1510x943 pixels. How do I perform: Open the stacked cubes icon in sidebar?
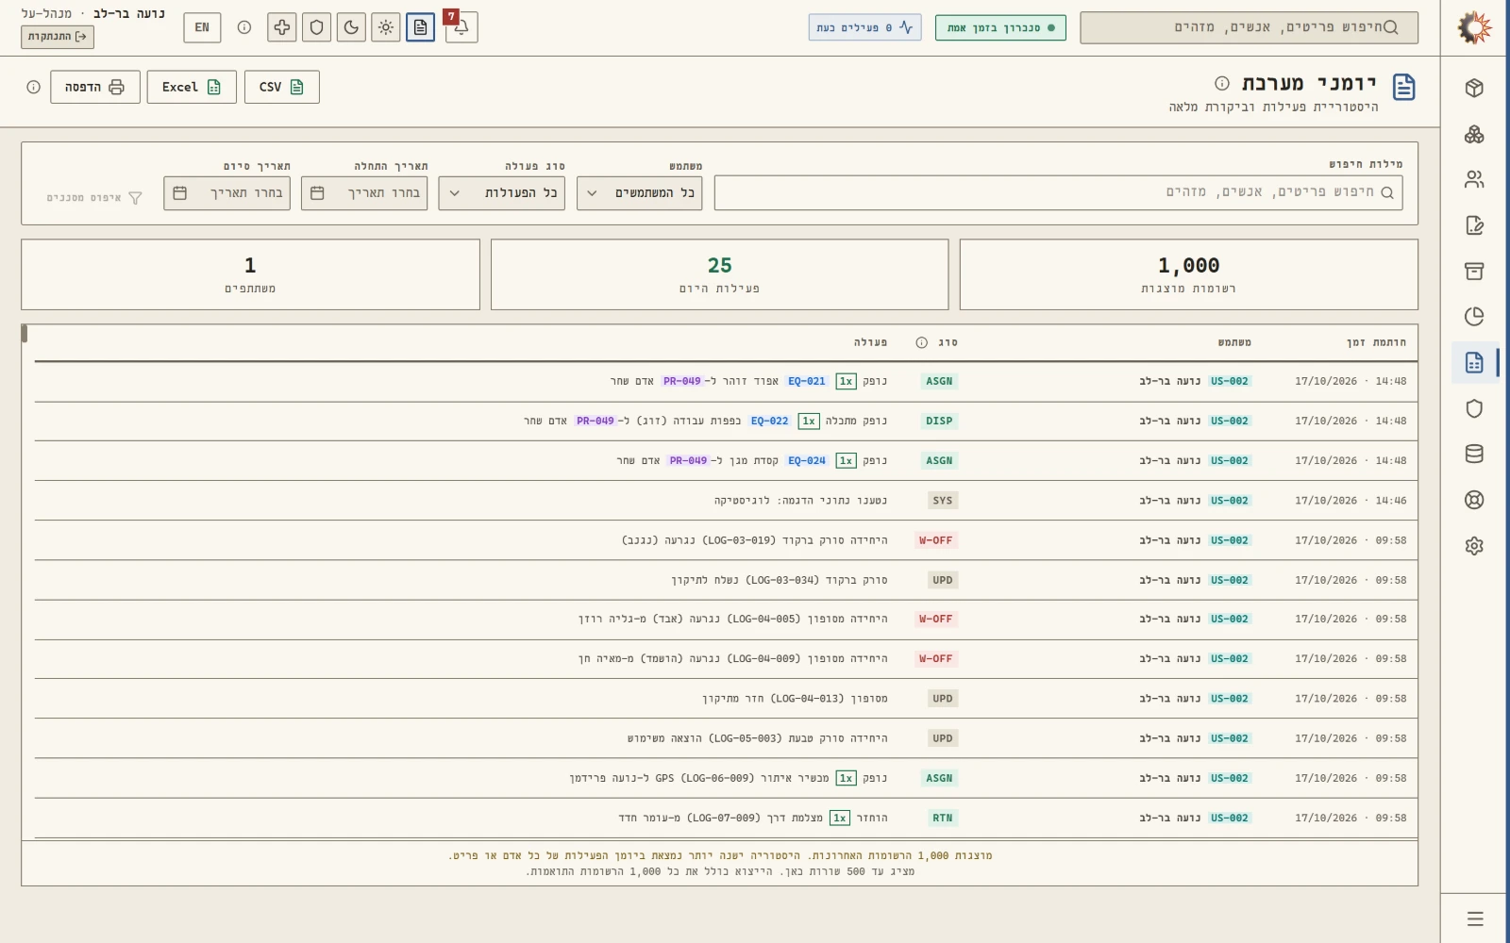click(x=1474, y=134)
